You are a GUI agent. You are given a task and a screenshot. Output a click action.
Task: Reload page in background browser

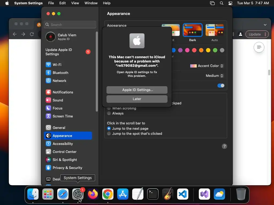pyautogui.click(x=32, y=34)
